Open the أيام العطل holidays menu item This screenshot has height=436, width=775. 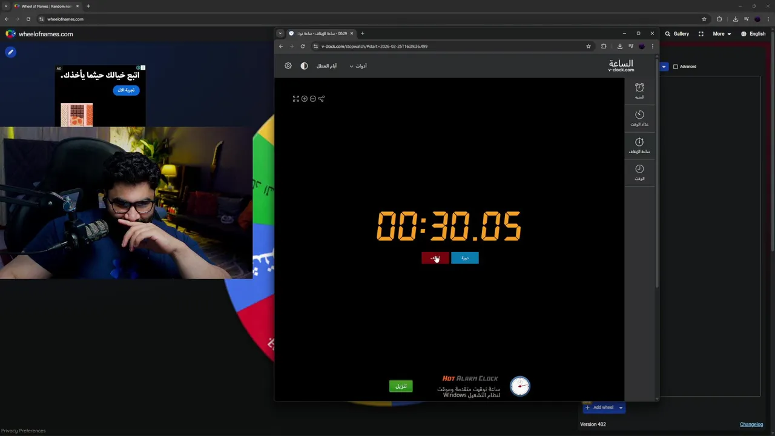tap(326, 66)
